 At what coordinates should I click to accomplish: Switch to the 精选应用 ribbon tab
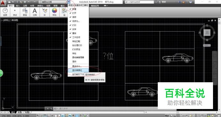click(x=95, y=6)
